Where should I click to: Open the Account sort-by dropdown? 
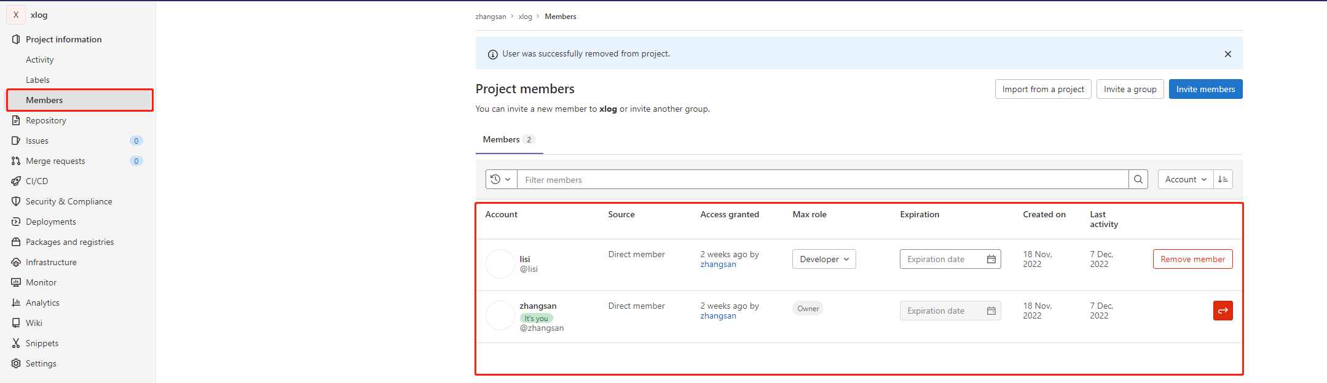(1185, 179)
